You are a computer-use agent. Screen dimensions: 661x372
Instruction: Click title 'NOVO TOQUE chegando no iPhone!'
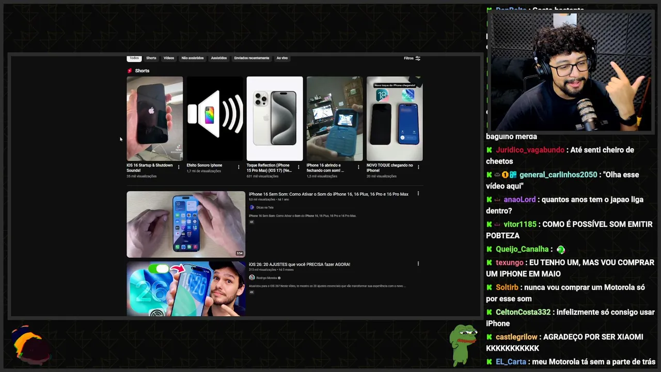coord(390,168)
